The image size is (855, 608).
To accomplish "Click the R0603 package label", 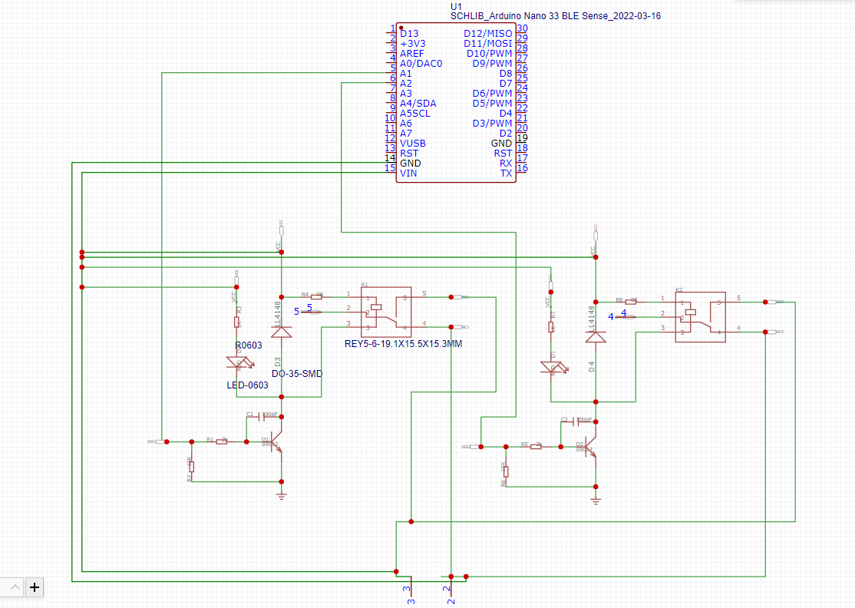I will point(248,345).
